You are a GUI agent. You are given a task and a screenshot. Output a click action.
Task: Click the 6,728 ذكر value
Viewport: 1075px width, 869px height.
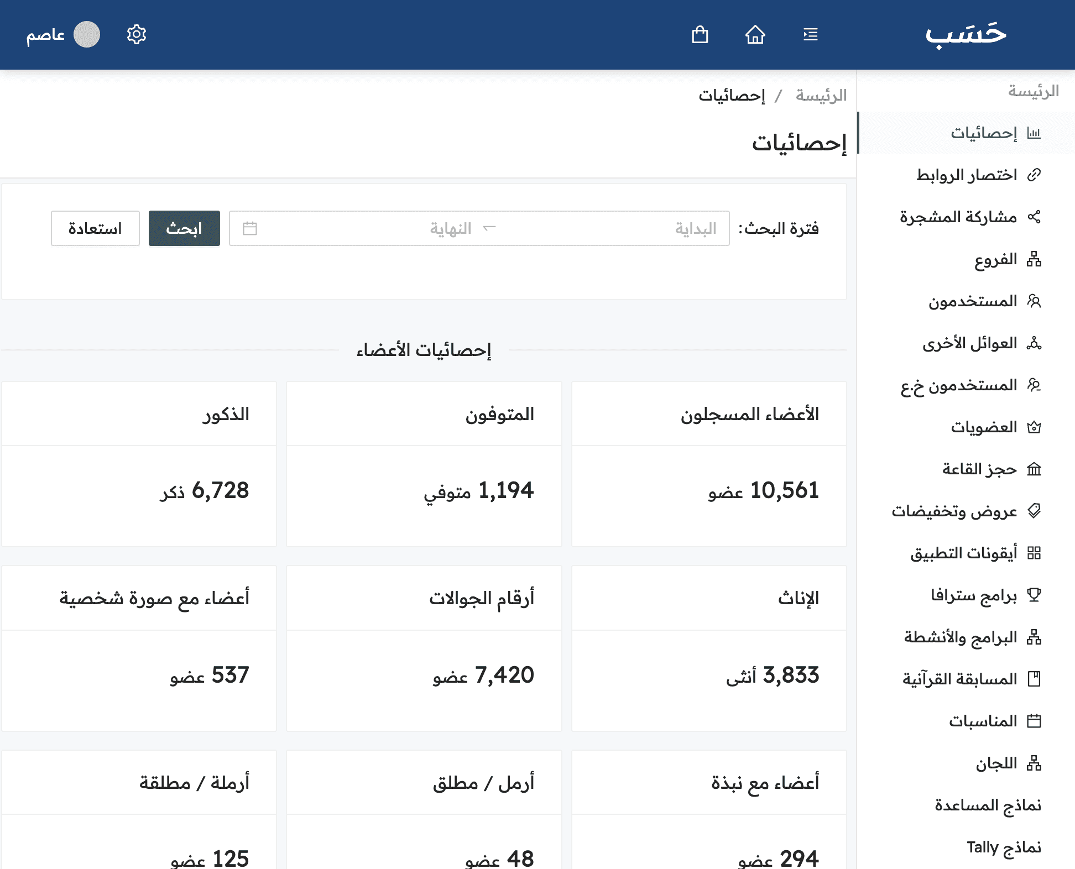click(205, 491)
